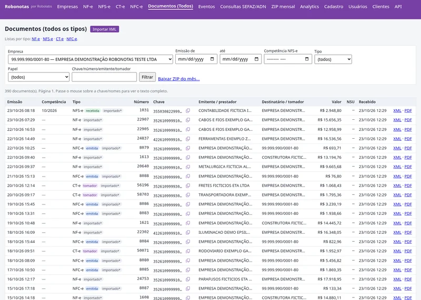The height and width of the screenshot is (300, 421).
Task: Copy the key for NFS-e number 1031
Action: pos(188,110)
